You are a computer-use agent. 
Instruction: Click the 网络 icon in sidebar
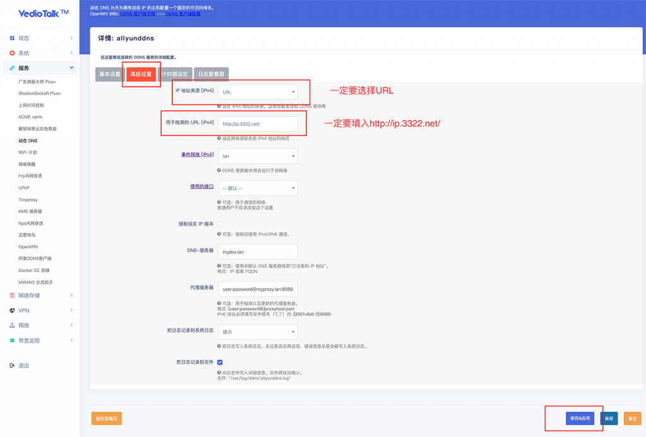point(12,326)
